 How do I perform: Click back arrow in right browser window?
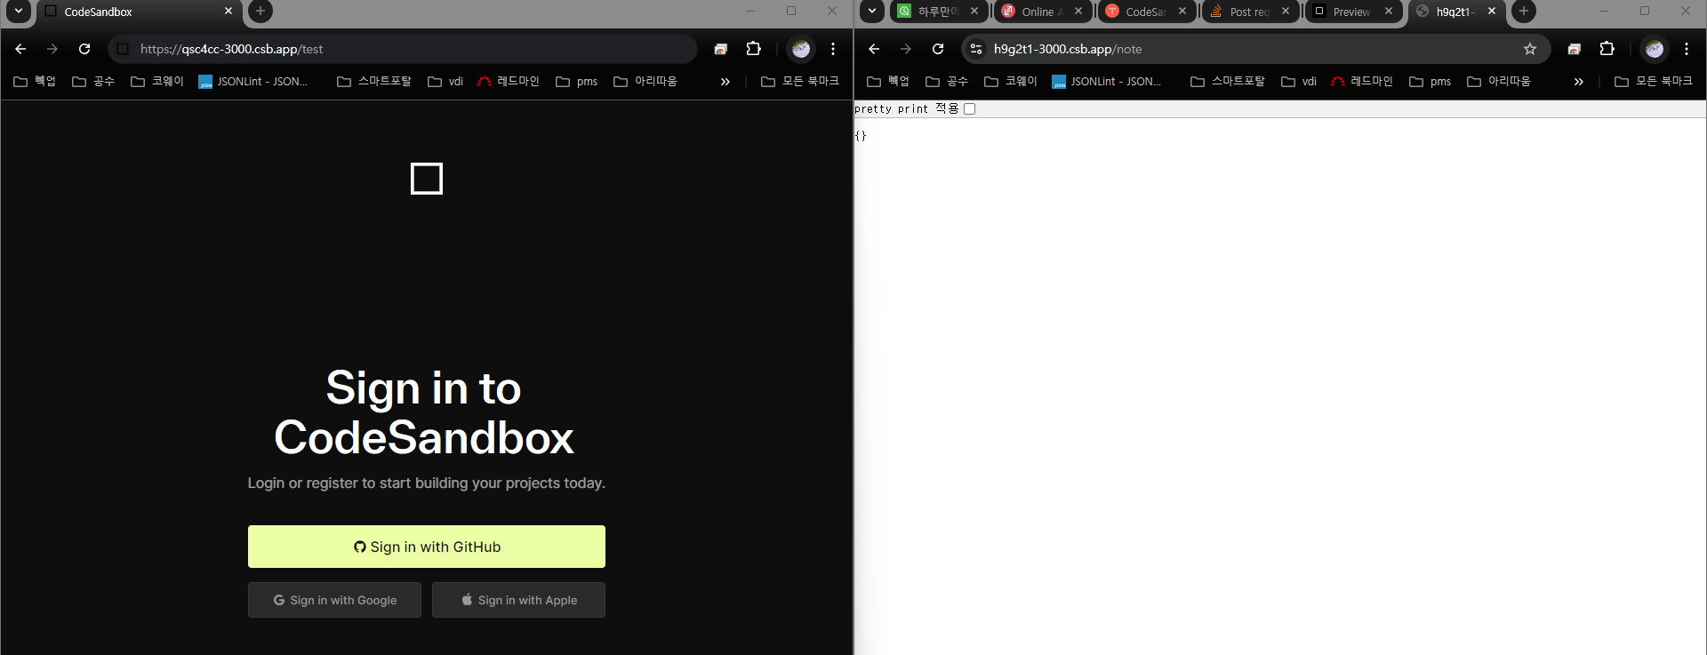[x=874, y=49]
